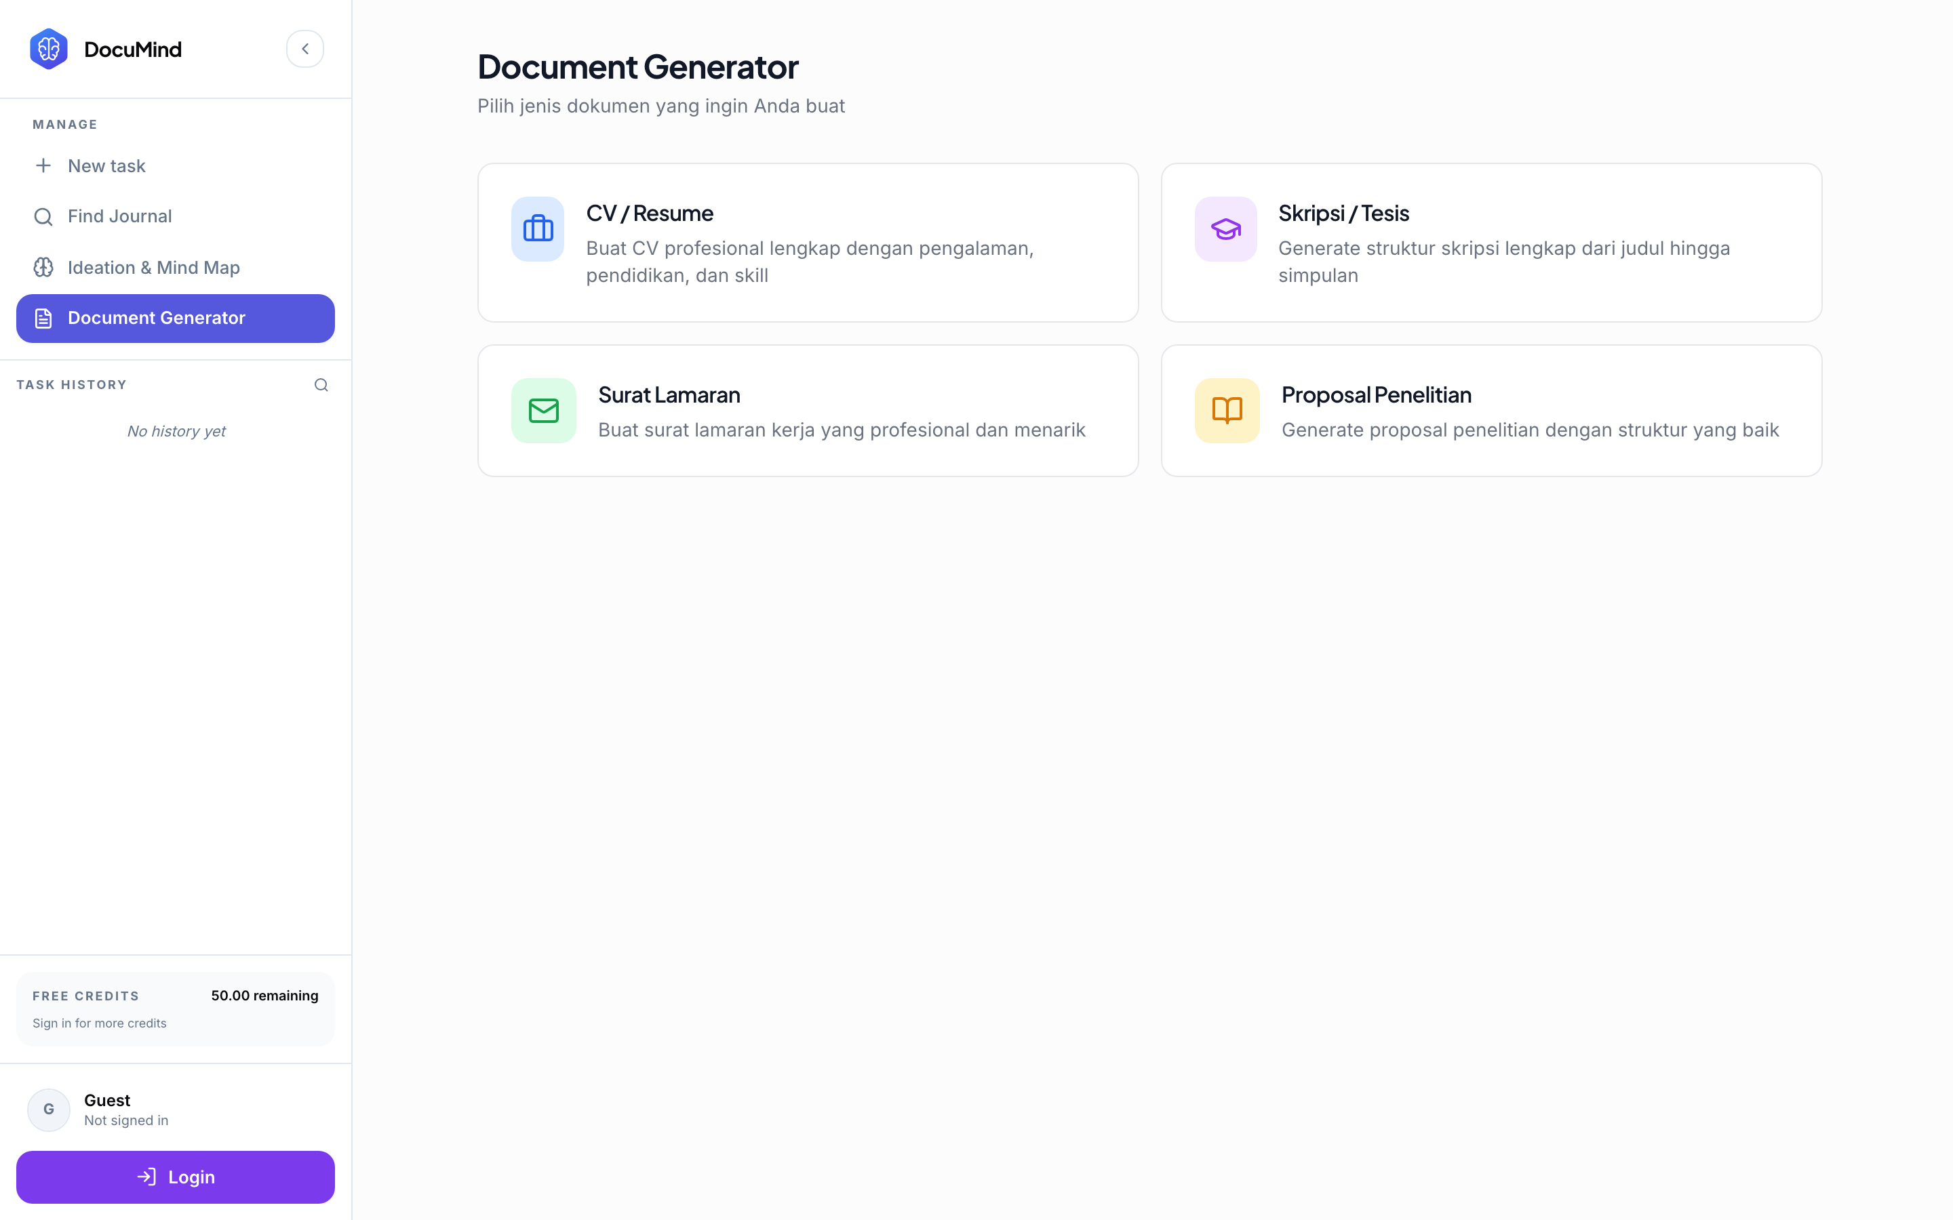The image size is (1953, 1220).
Task: Click the orange open book icon
Action: click(x=1227, y=411)
